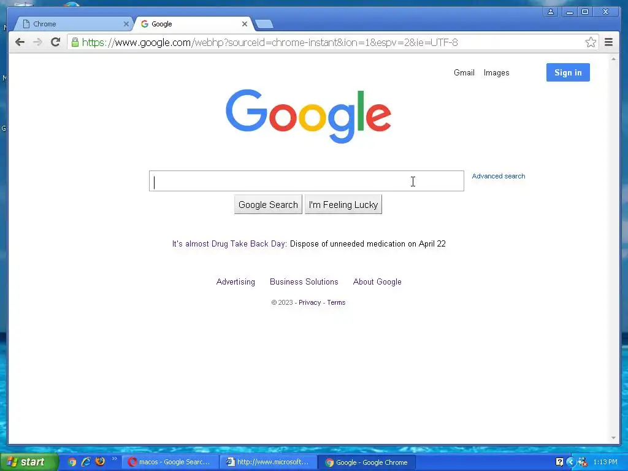Click the Google Search button
Image resolution: width=628 pixels, height=471 pixels.
pyautogui.click(x=268, y=205)
